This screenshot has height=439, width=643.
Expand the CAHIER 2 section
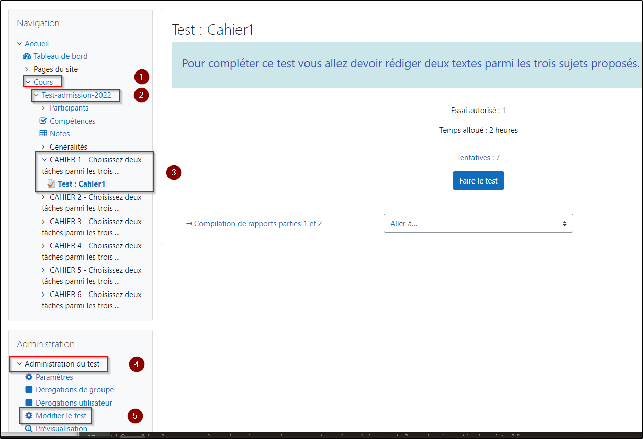point(44,197)
